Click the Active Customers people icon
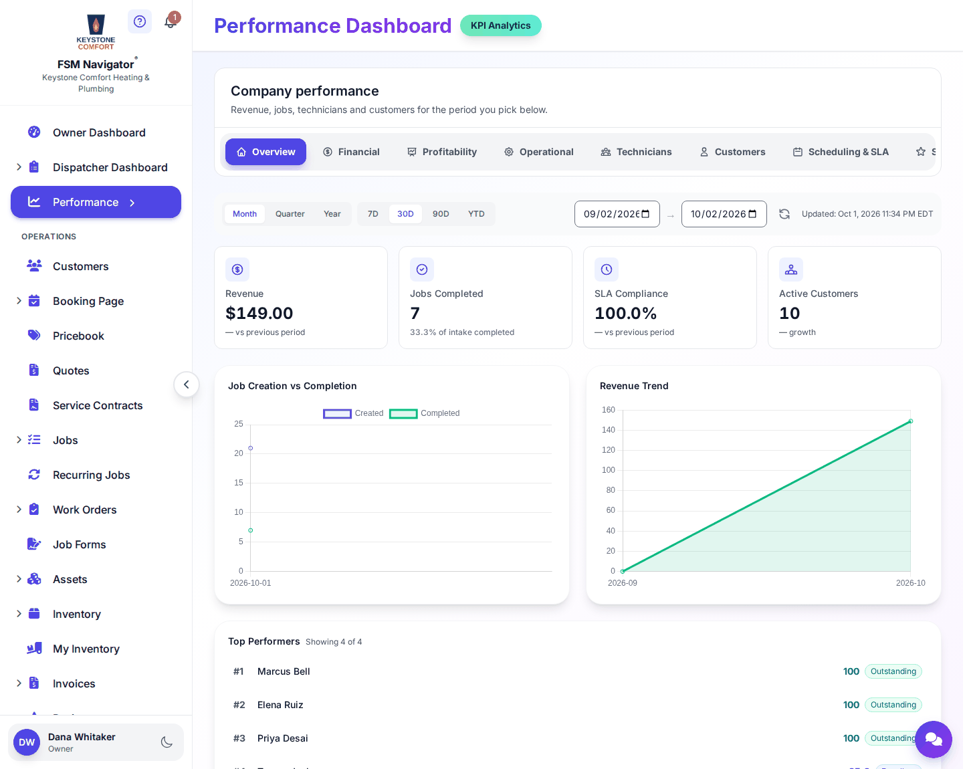 pyautogui.click(x=791, y=269)
